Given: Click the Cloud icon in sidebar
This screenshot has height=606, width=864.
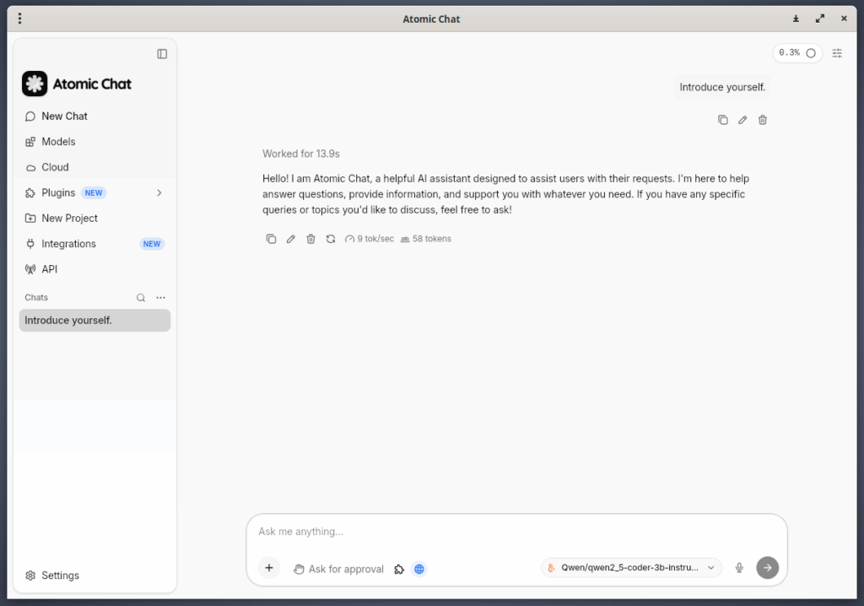Looking at the screenshot, I should coord(30,168).
